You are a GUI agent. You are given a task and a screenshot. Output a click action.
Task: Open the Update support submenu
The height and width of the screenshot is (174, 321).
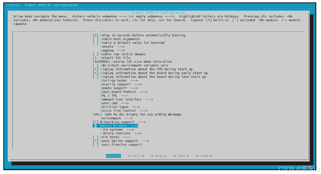pyautogui.click(x=119, y=88)
